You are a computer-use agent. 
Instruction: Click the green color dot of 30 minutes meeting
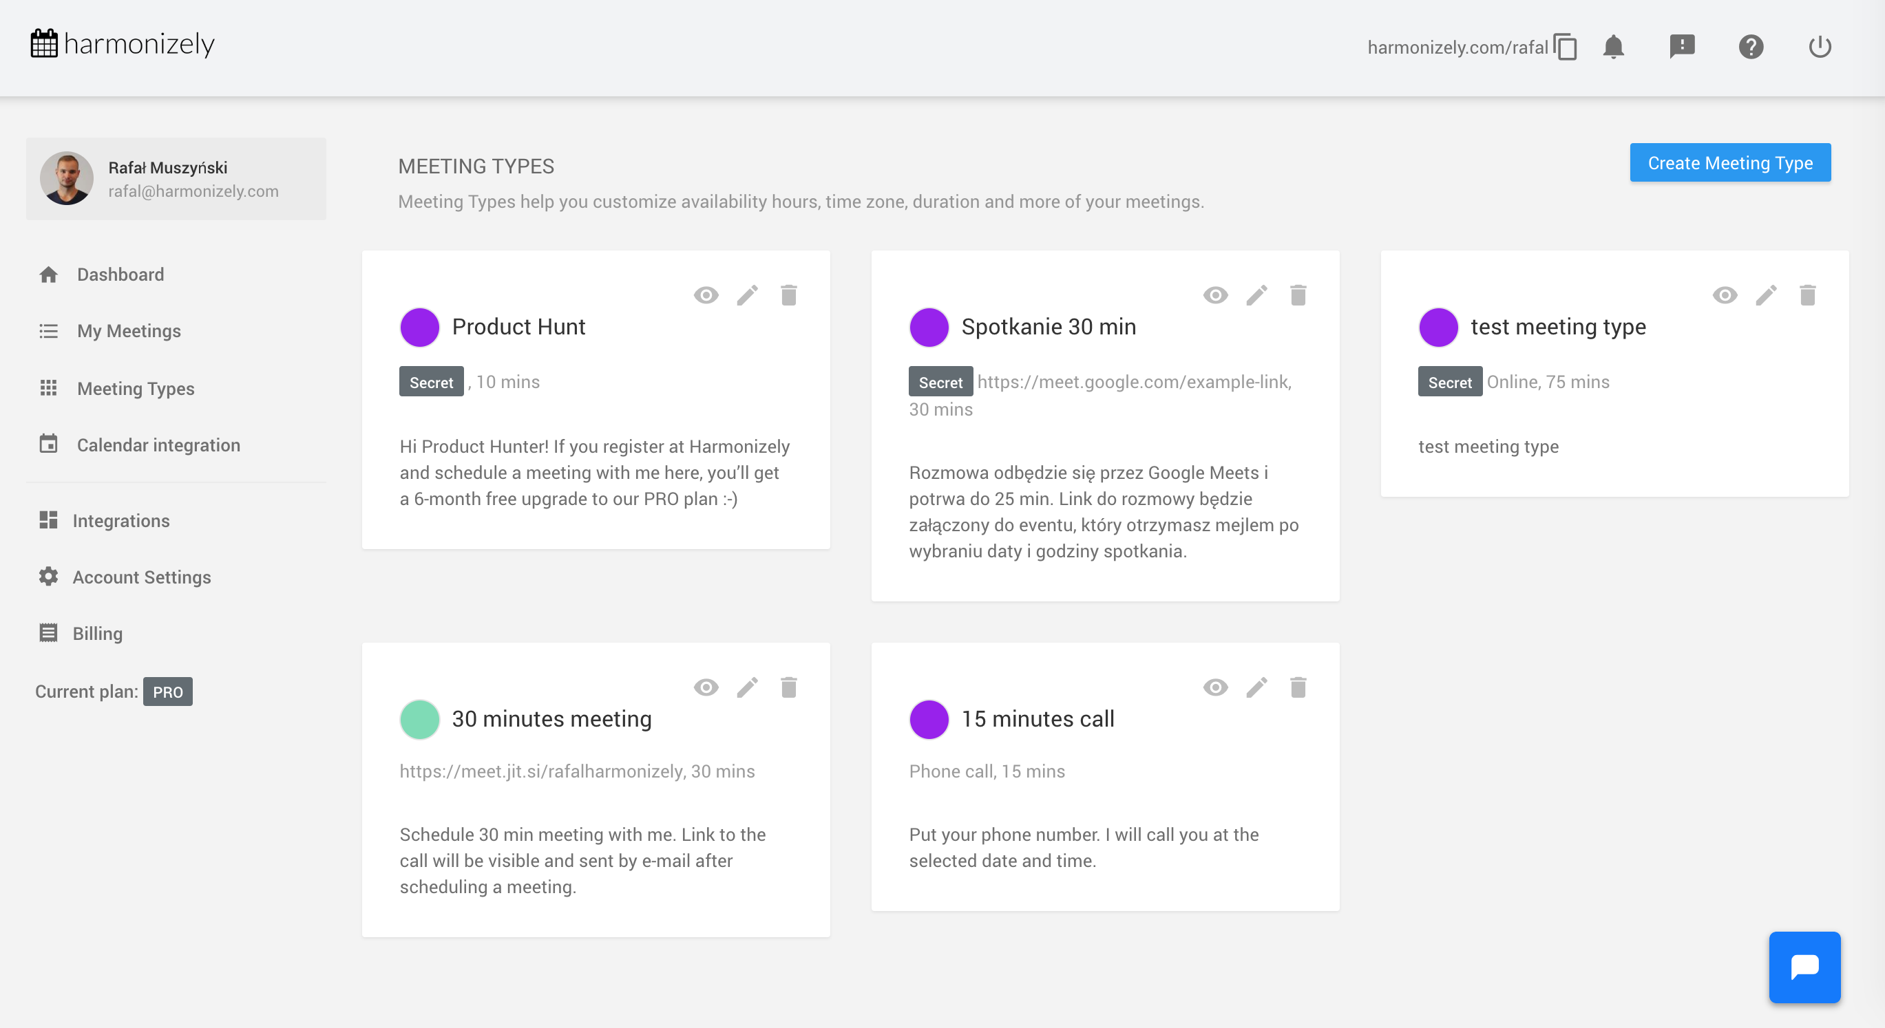click(419, 719)
